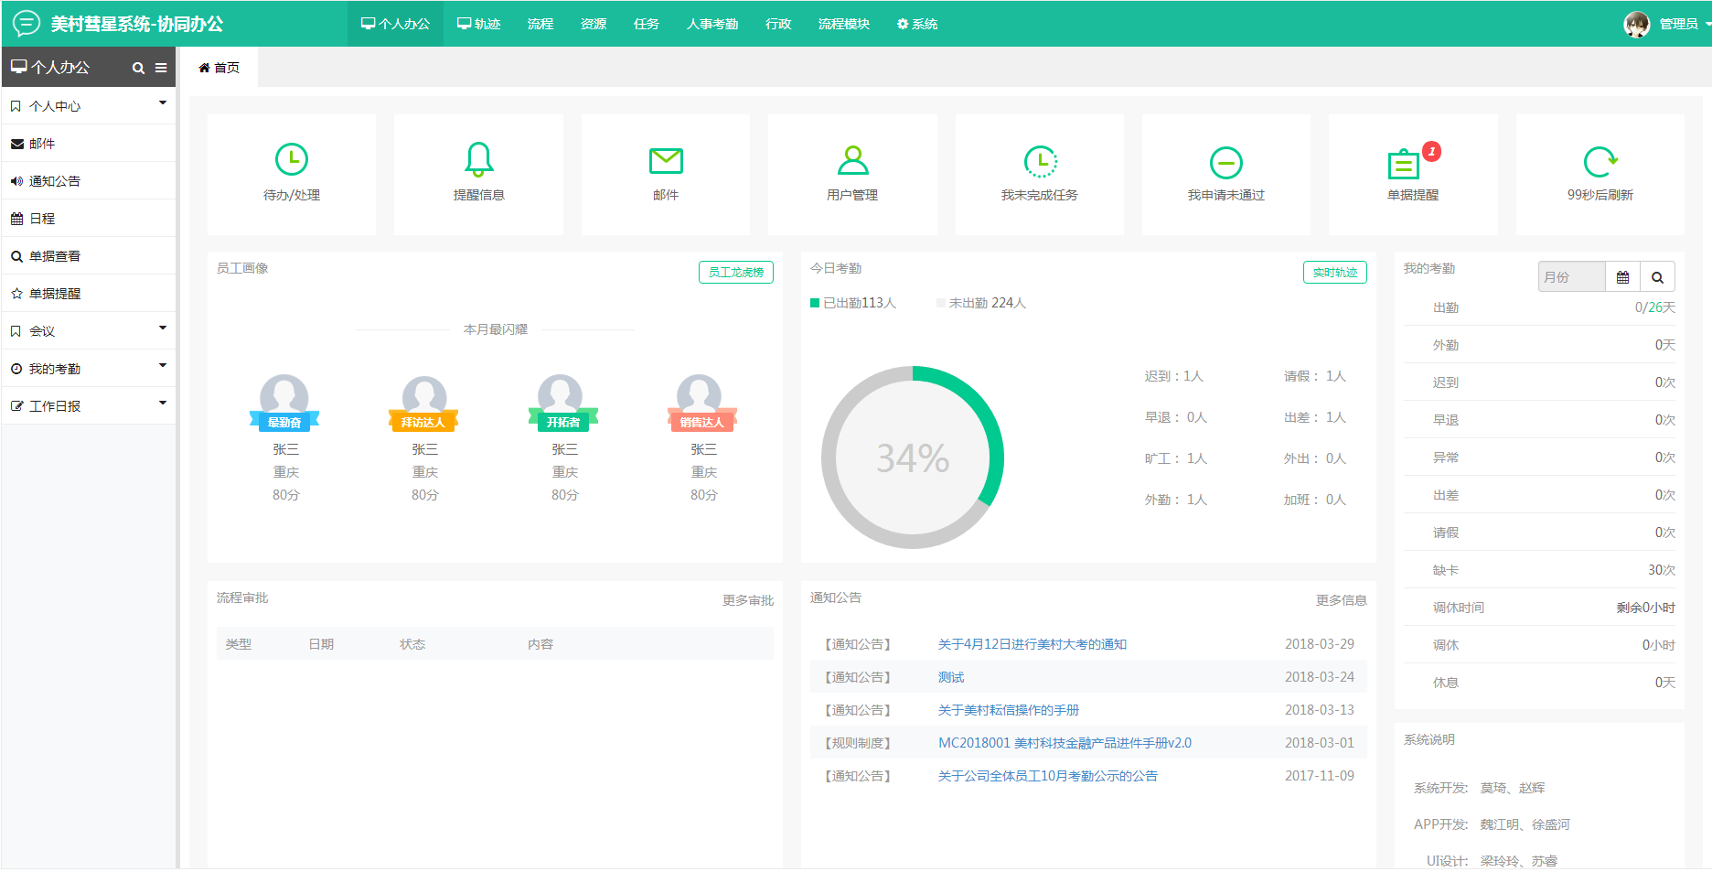Click the search button in 我的考勤
The height and width of the screenshot is (872, 1712).
pos(1657,276)
